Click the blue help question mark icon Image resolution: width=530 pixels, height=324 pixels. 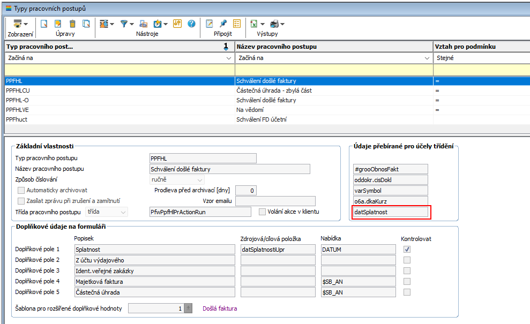pyautogui.click(x=191, y=24)
